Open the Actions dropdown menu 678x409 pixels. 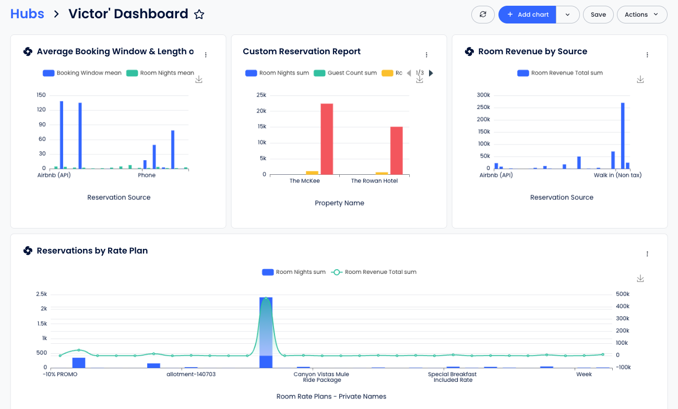point(642,15)
